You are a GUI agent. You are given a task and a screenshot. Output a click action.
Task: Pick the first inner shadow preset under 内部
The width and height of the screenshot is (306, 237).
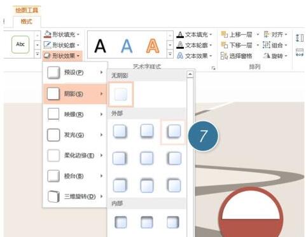click(x=121, y=222)
